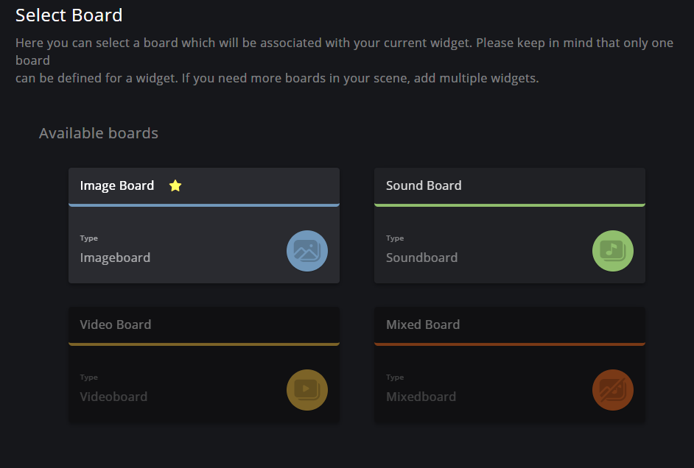Select the orange circular Mixedboard badge
Viewport: 694px width, 468px height.
pyautogui.click(x=612, y=390)
